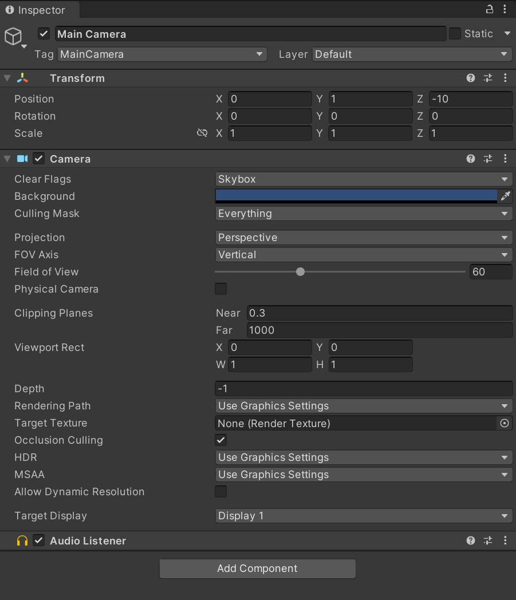The width and height of the screenshot is (516, 600).
Task: Click the Audio Listener headphone icon
Action: [21, 540]
